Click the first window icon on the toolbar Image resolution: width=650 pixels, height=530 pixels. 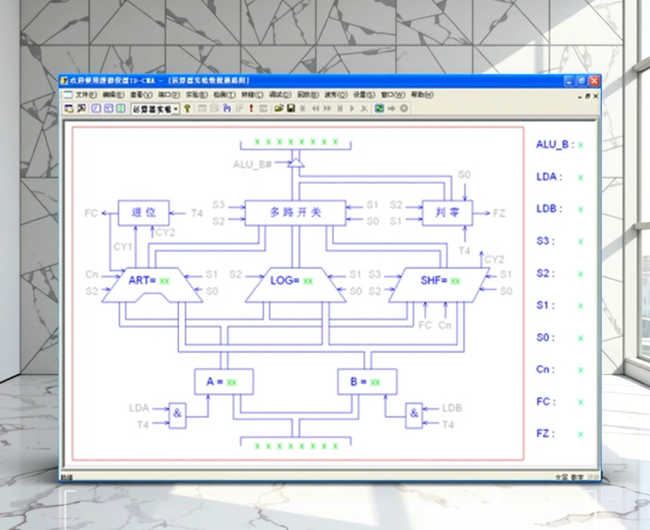pyautogui.click(x=69, y=109)
